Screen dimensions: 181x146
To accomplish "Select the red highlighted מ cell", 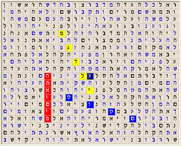I will click(48, 118).
